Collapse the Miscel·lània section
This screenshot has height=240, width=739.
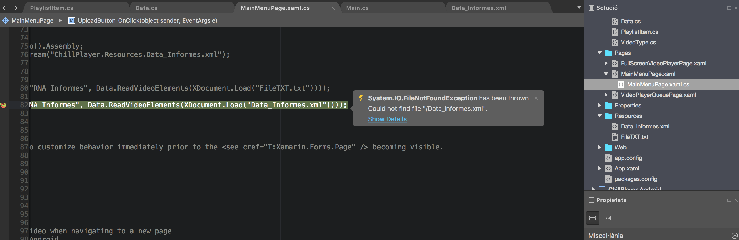click(735, 236)
